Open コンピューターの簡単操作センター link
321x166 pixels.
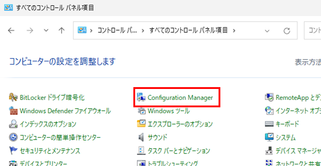[60, 137]
